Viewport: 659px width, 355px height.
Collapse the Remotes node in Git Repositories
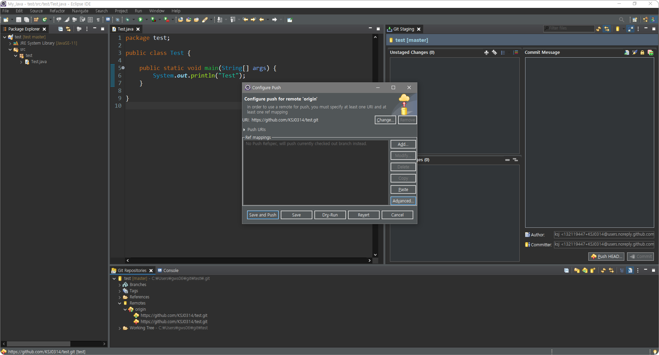tap(119, 303)
